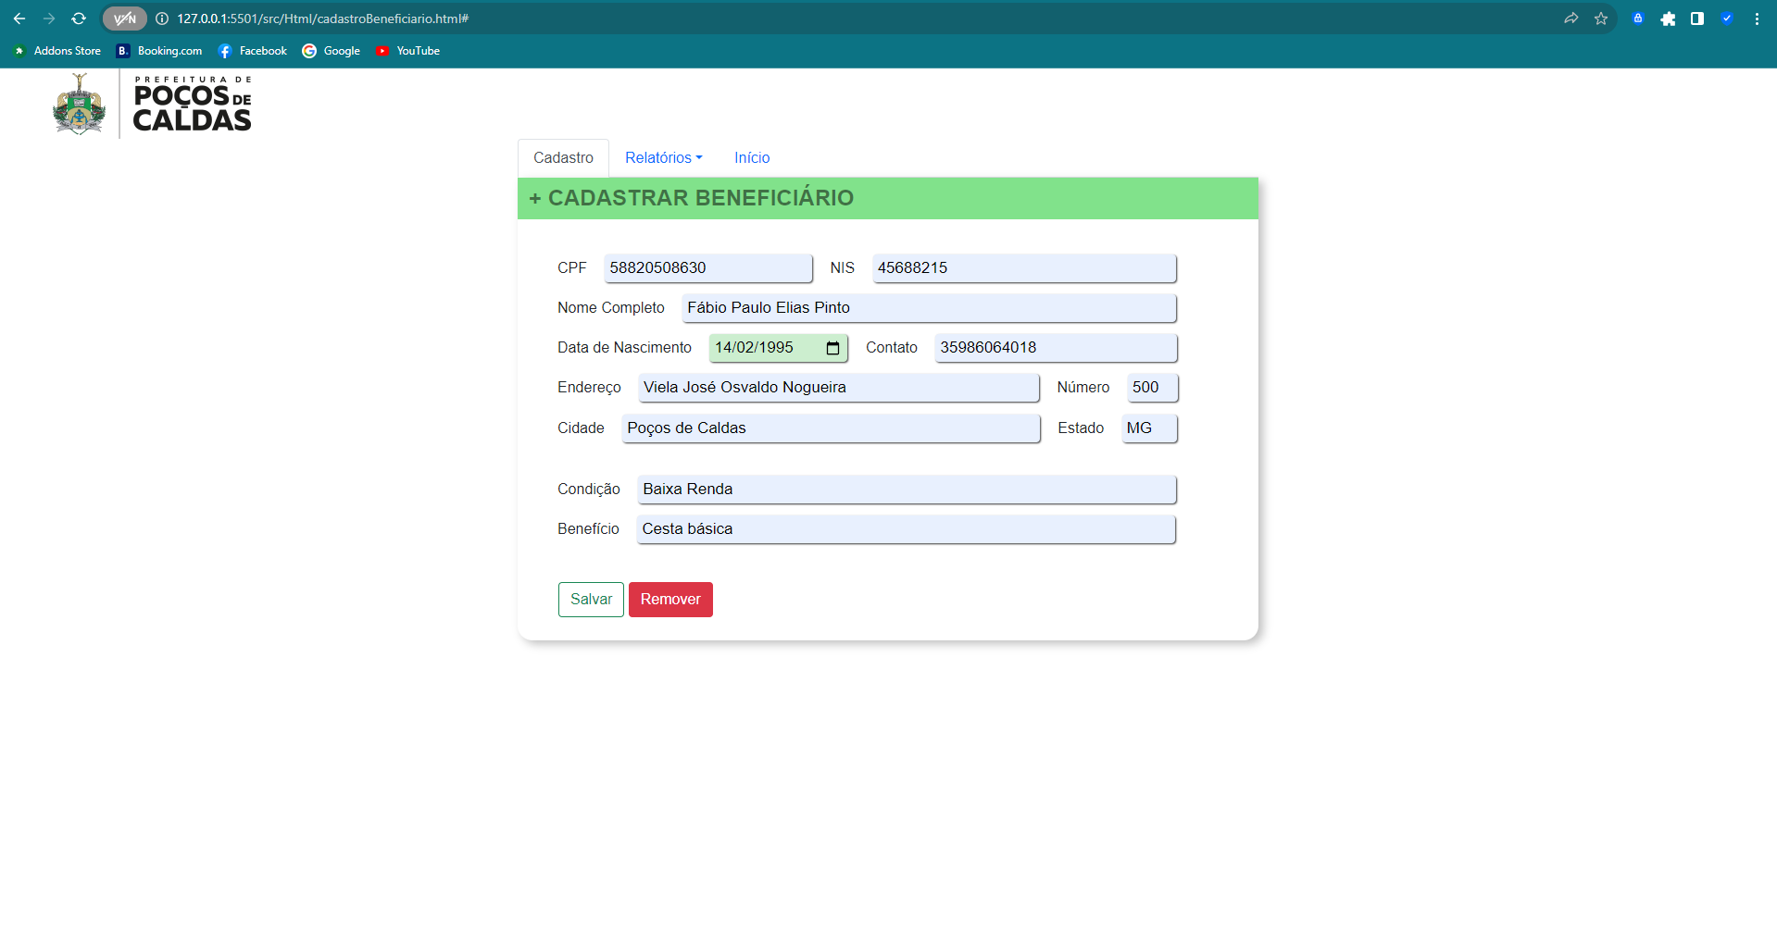This screenshot has height=930, width=1777.
Task: Click the NIS input field
Action: [1024, 268]
